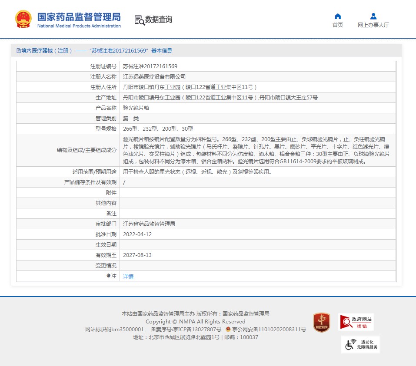Click the document icon before 境内医疗器械
This screenshot has height=366, width=416.
point(19,51)
